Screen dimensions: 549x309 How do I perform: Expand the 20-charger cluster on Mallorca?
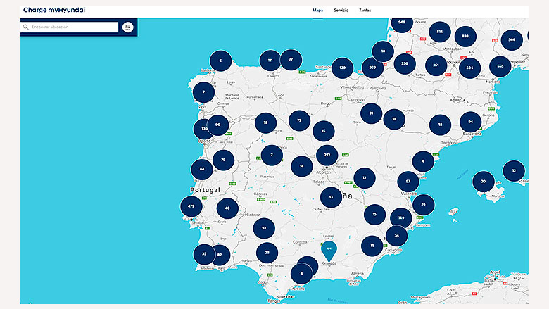click(483, 182)
